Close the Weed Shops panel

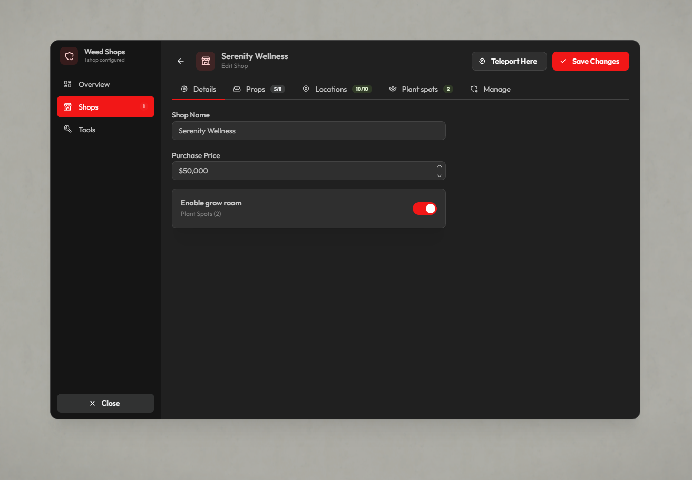point(105,403)
